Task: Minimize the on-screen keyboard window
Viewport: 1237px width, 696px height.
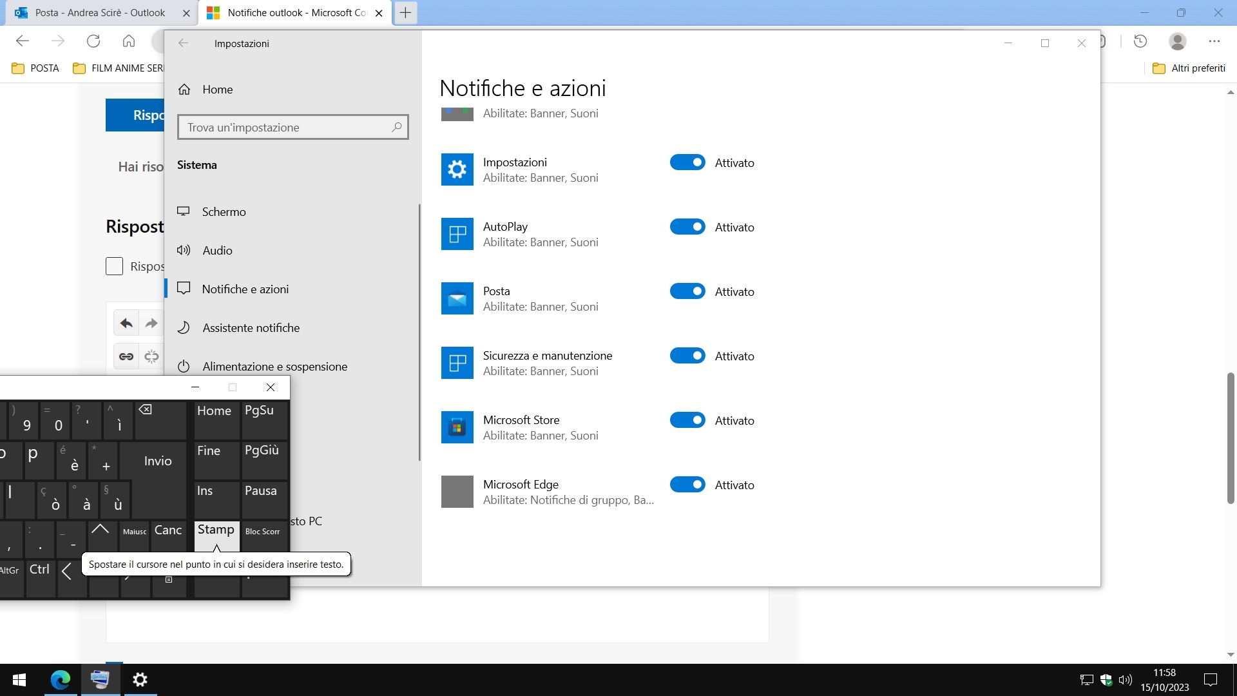Action: (x=195, y=387)
